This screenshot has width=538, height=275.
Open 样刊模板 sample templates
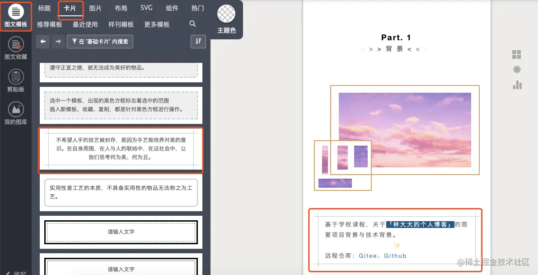pyautogui.click(x=121, y=24)
